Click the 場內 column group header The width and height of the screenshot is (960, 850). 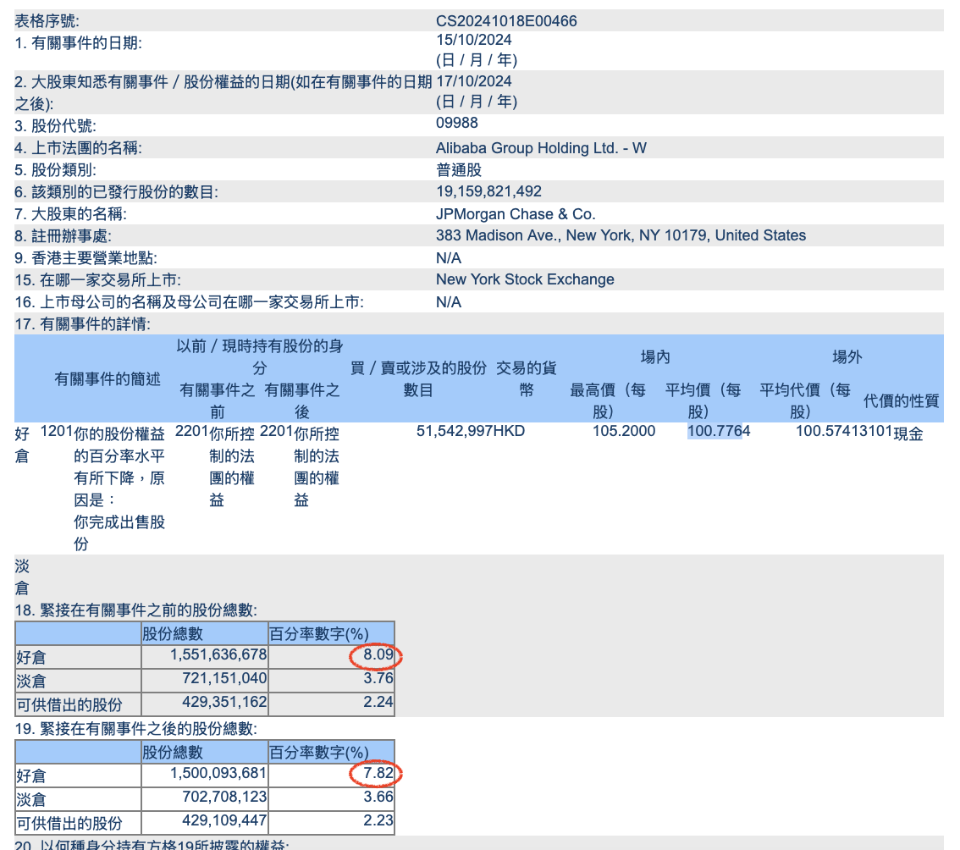pos(655,357)
